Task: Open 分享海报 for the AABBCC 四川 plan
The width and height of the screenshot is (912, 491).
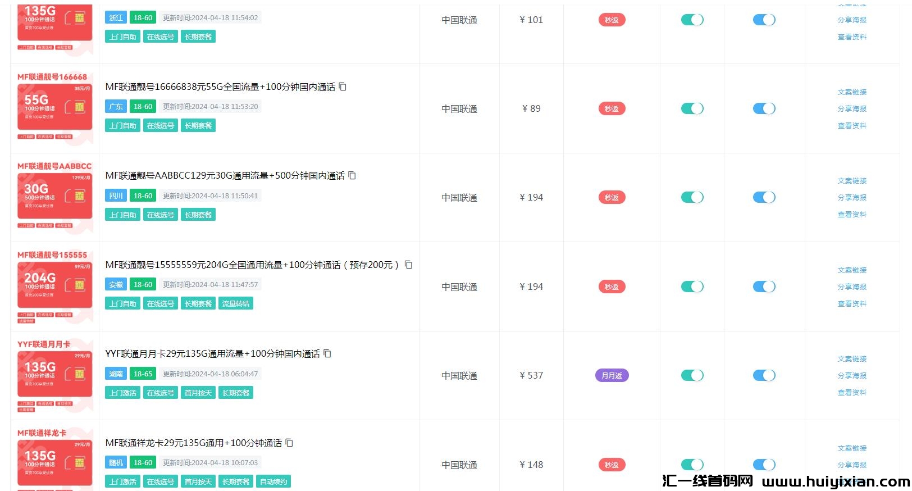Action: (852, 197)
